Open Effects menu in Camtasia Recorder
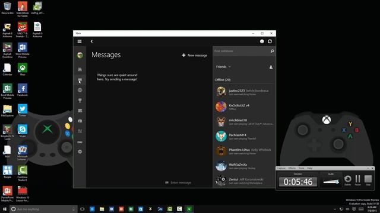 pos(292,168)
